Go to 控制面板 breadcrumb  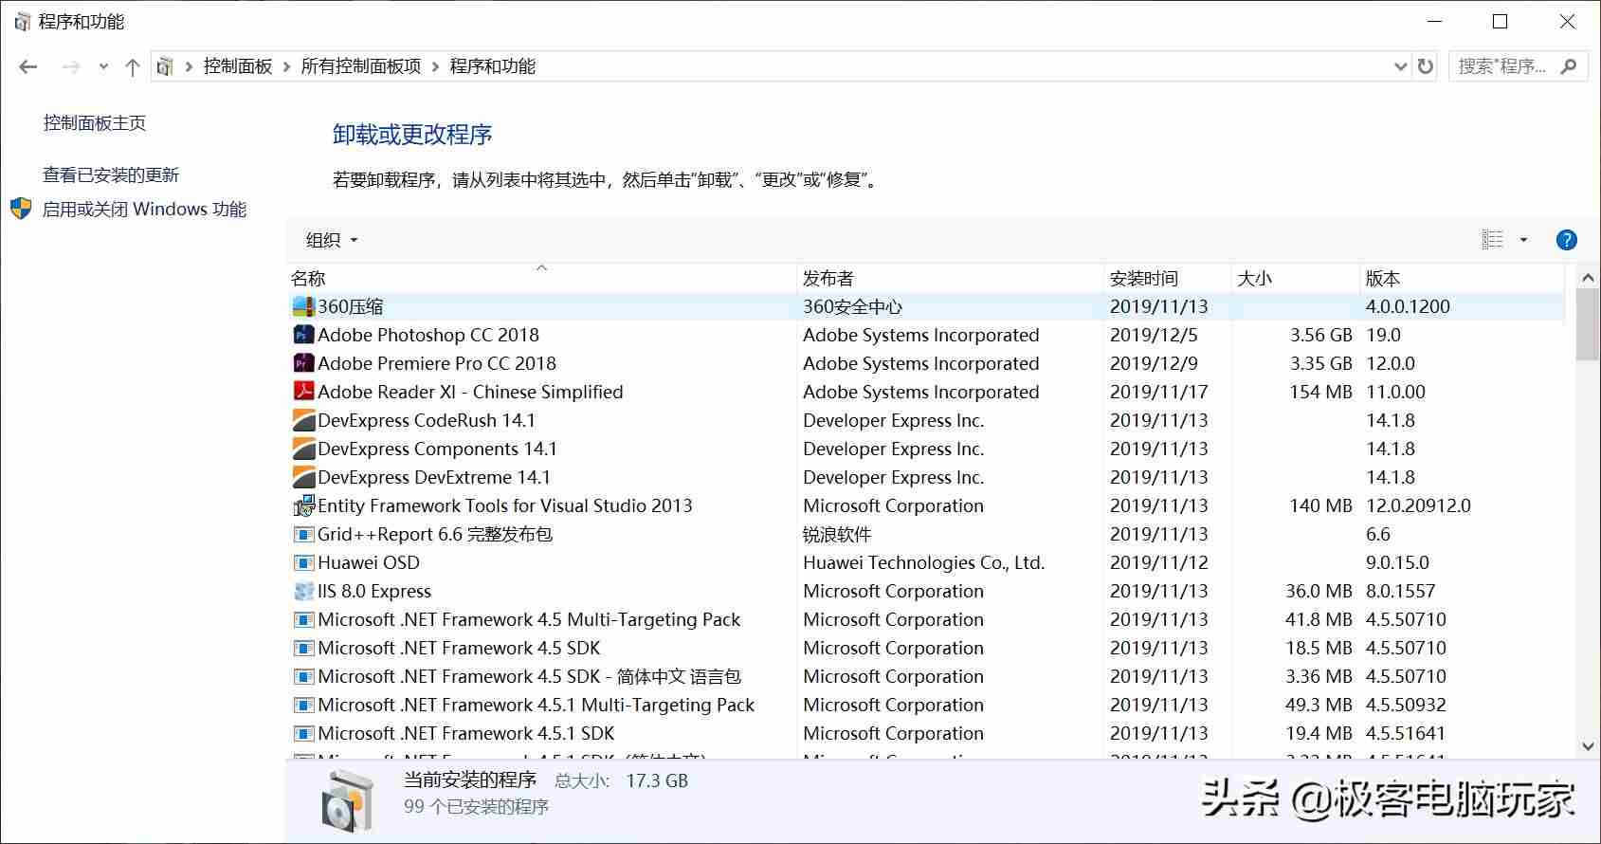pyautogui.click(x=238, y=66)
